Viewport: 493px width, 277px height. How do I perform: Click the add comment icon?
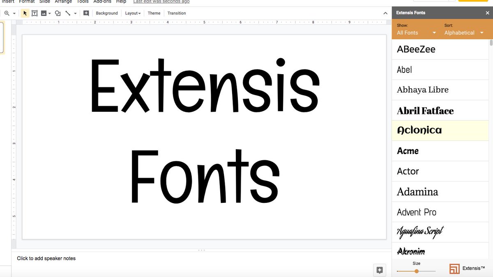click(86, 13)
